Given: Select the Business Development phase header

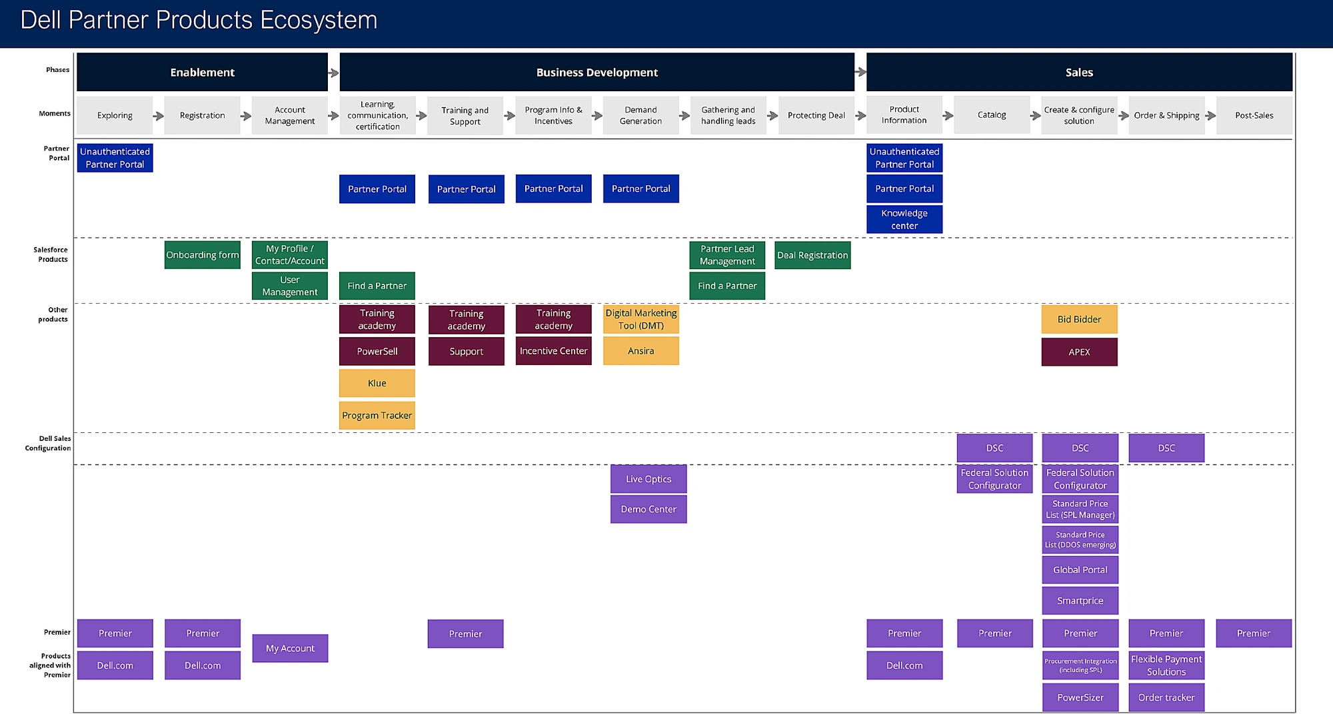Looking at the screenshot, I should [597, 72].
